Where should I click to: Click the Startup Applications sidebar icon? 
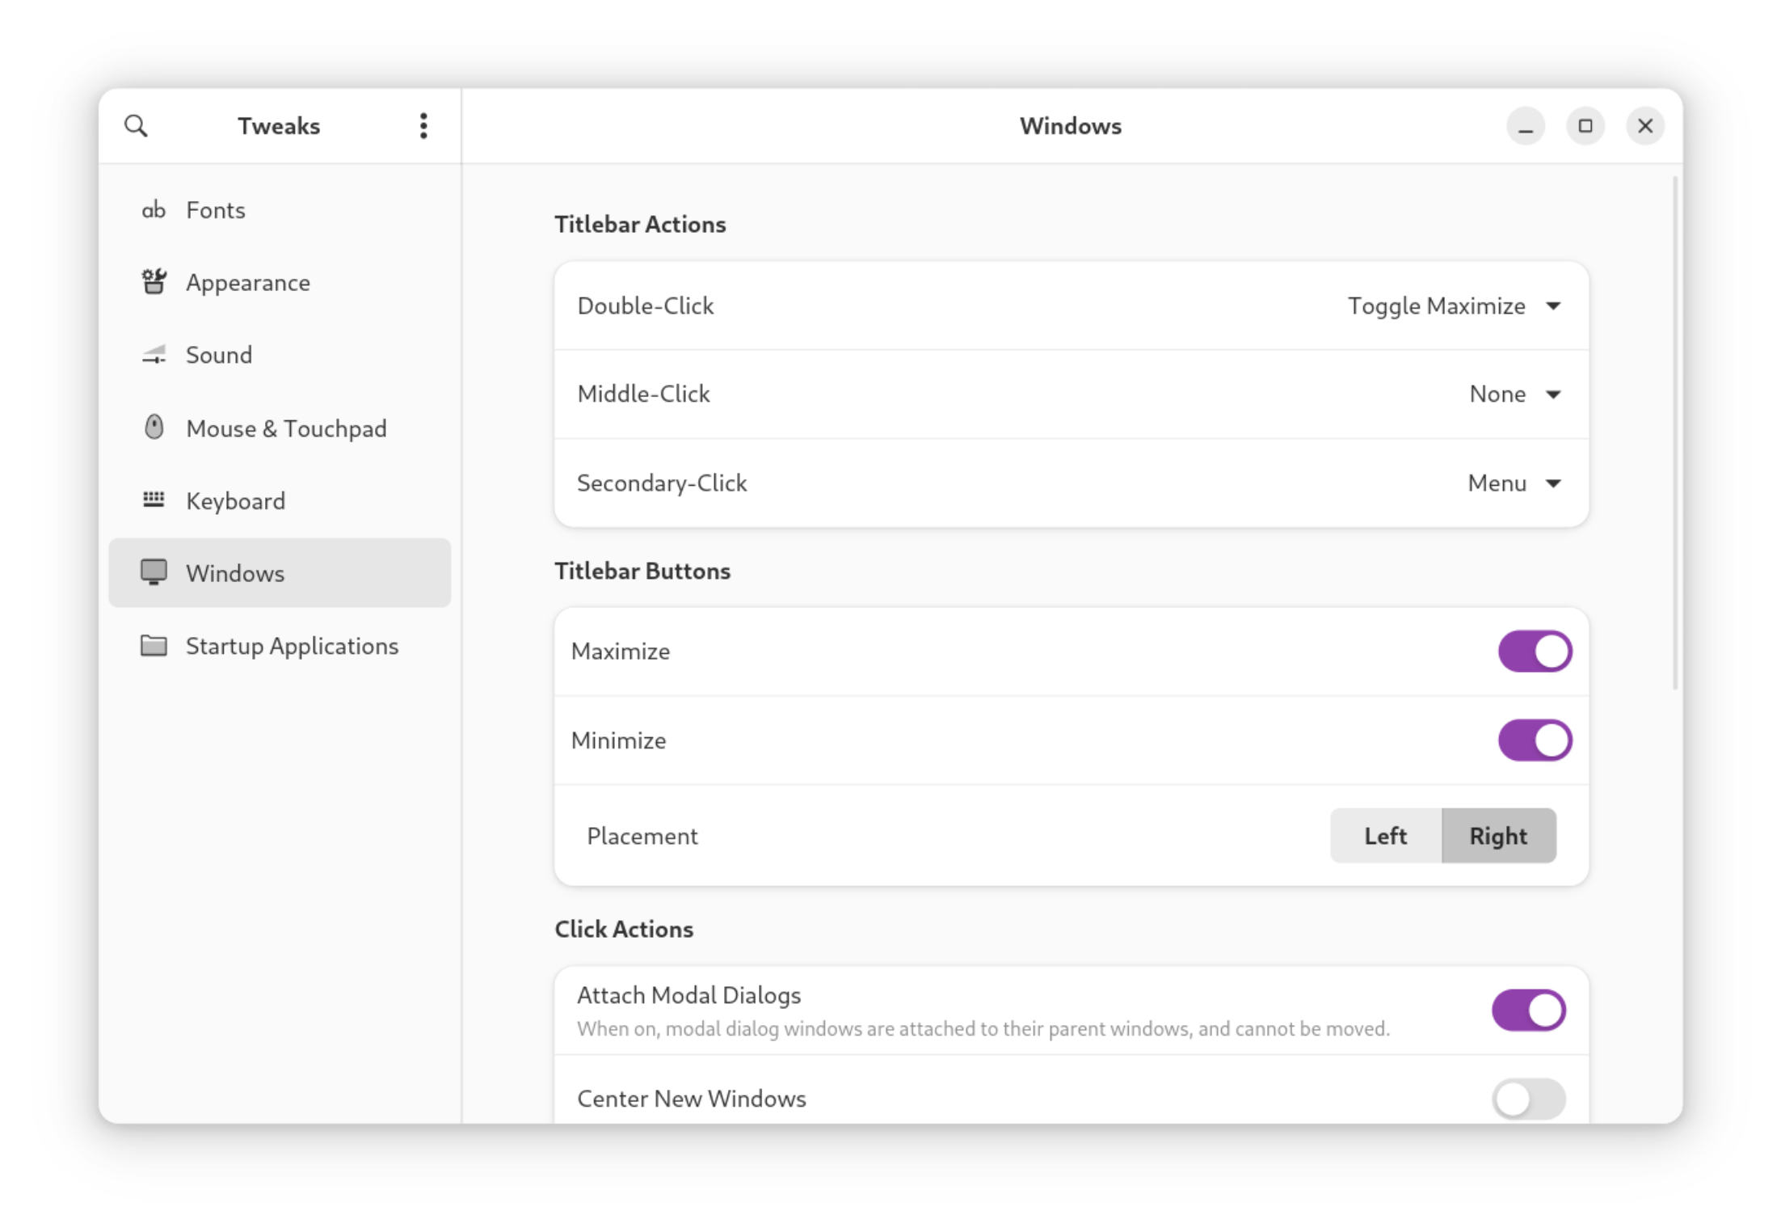[154, 646]
